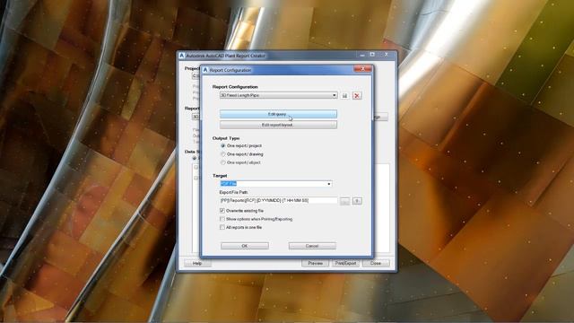Enable Show options when Printing/Exporting
Screen dimensions: 574x323
pos(222,219)
